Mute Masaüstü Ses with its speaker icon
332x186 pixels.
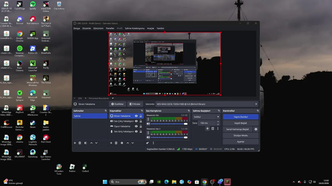(148, 124)
